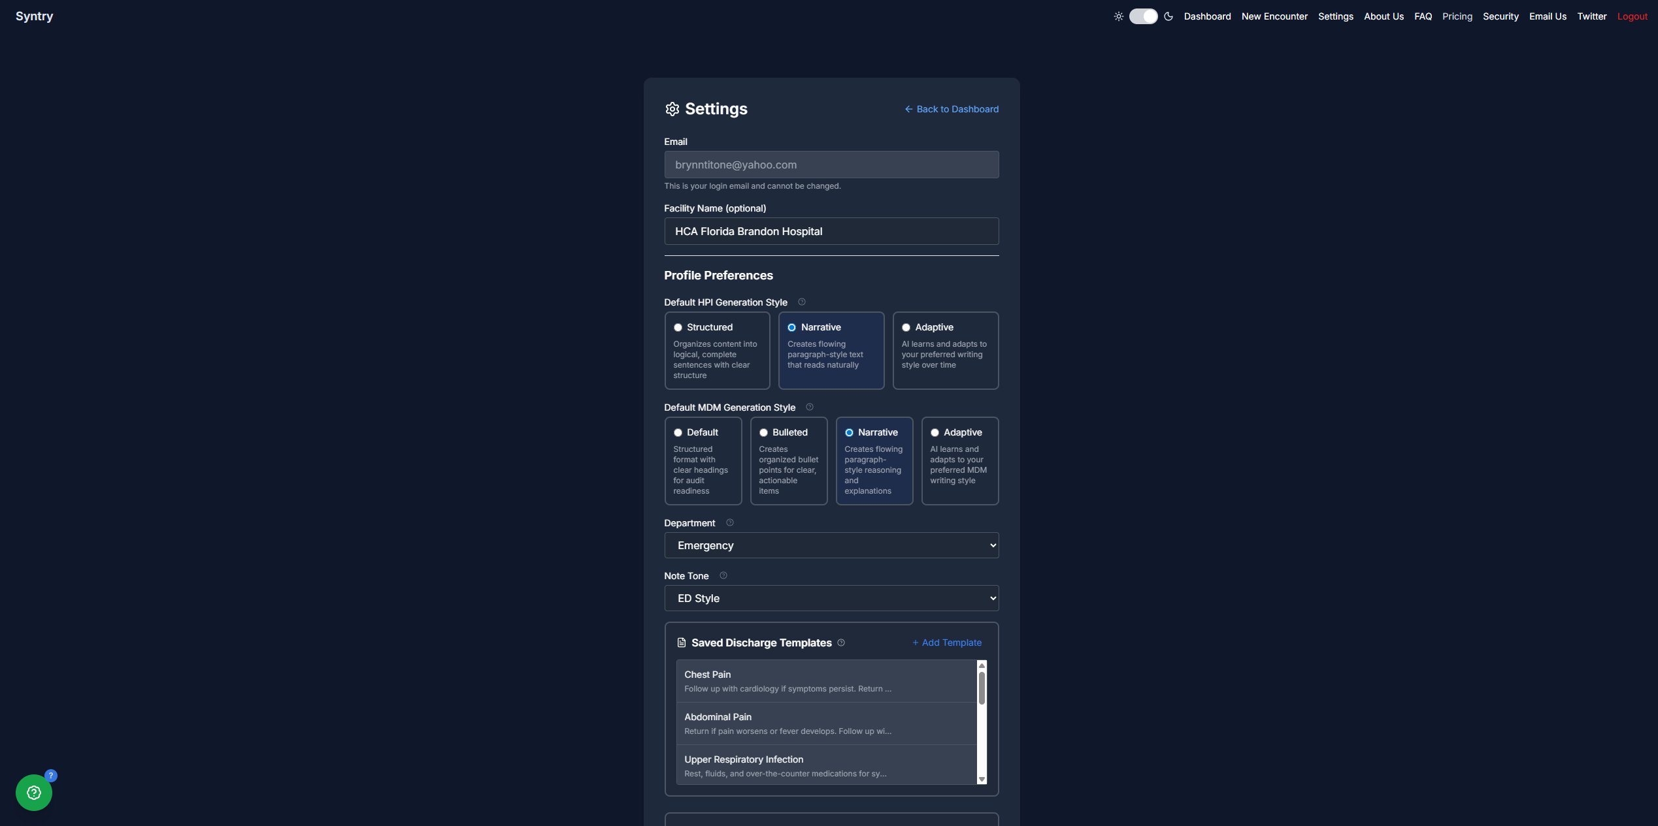Viewport: 1658px width, 826px height.
Task: Select Default MDM generation style
Action: 703,461
